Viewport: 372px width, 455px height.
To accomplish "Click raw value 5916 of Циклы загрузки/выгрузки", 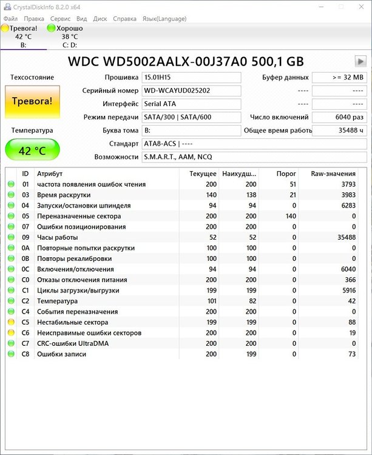I will (349, 290).
